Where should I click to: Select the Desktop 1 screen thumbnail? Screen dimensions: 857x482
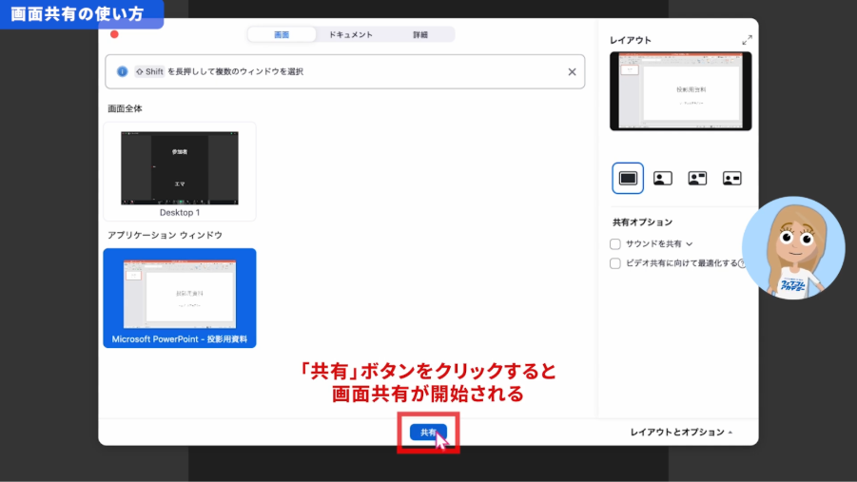[180, 170]
